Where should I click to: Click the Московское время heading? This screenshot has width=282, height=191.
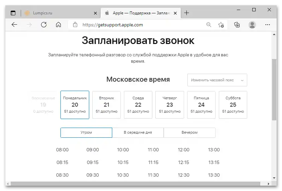pyautogui.click(x=138, y=79)
